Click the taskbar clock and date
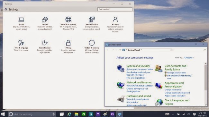209x117 pixels. [202, 114]
